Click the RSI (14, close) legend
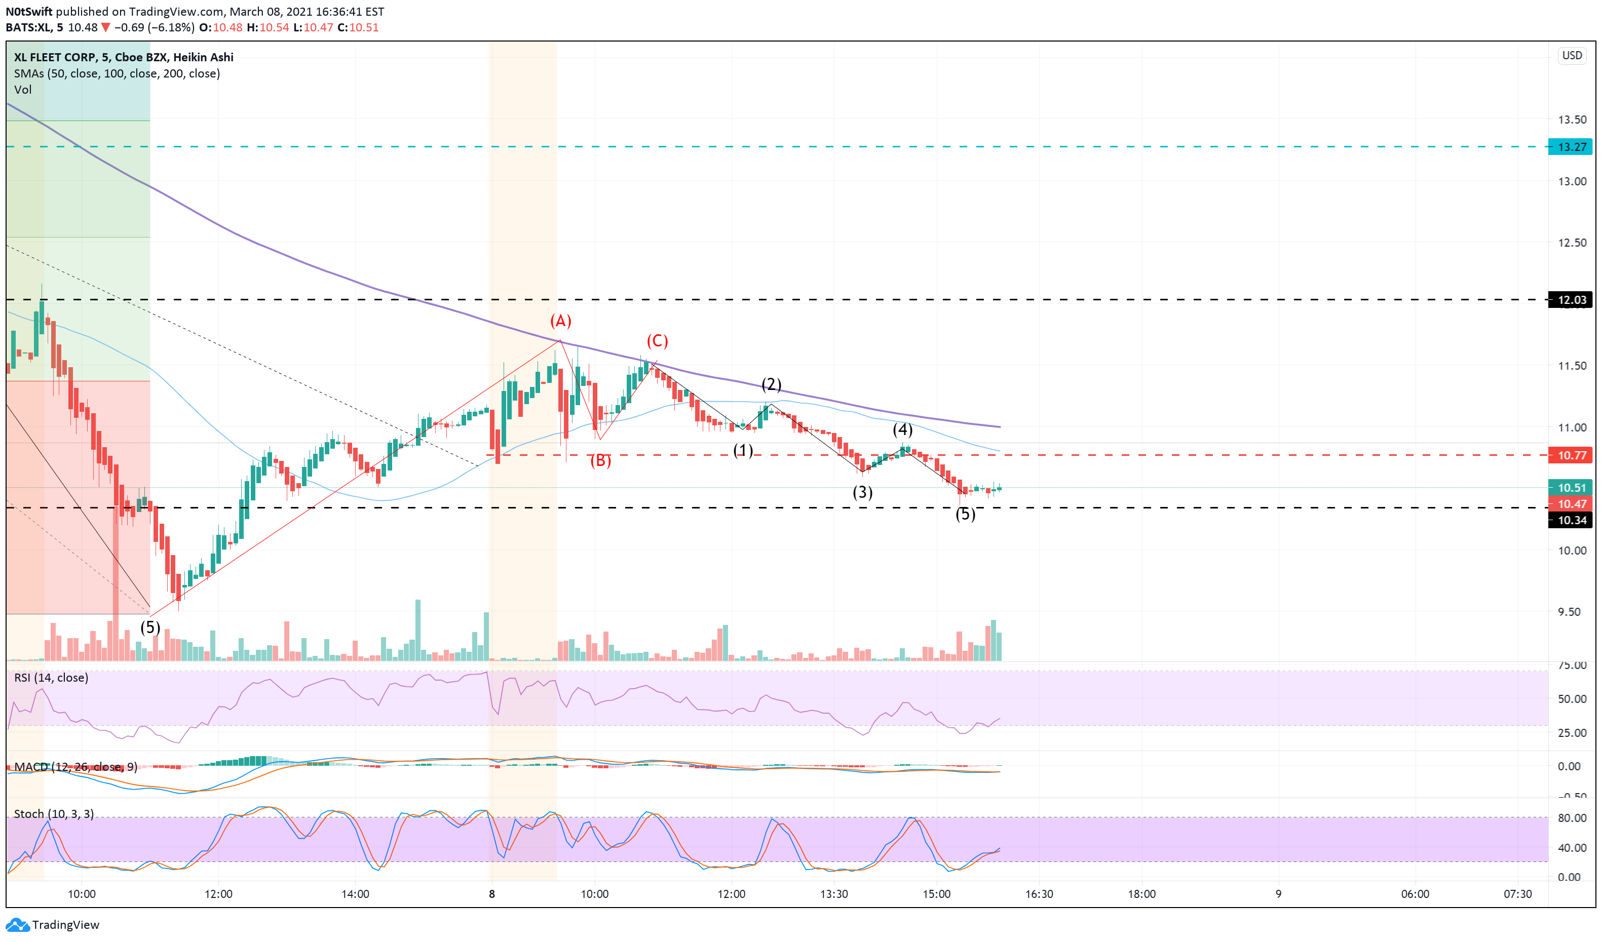The width and height of the screenshot is (1602, 942). (x=52, y=678)
